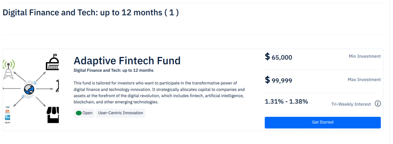Click the American Express card logo
The image size is (393, 144).
[7, 118]
